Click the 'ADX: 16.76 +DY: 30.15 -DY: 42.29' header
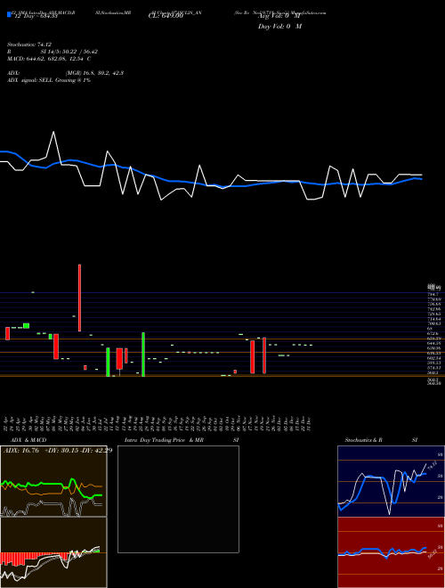445x588 pixels. point(57,451)
